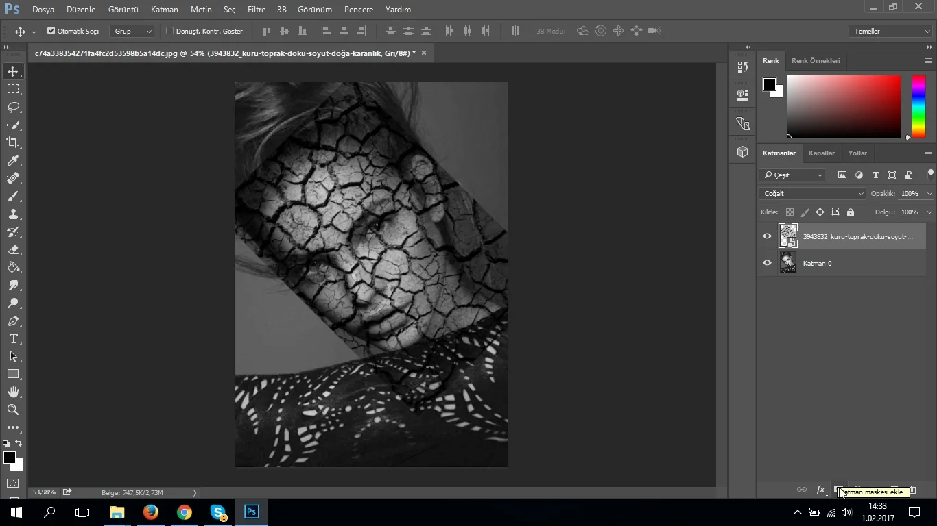The width and height of the screenshot is (937, 526).
Task: Filter layers by adjustment layer type
Action: pyautogui.click(x=859, y=175)
